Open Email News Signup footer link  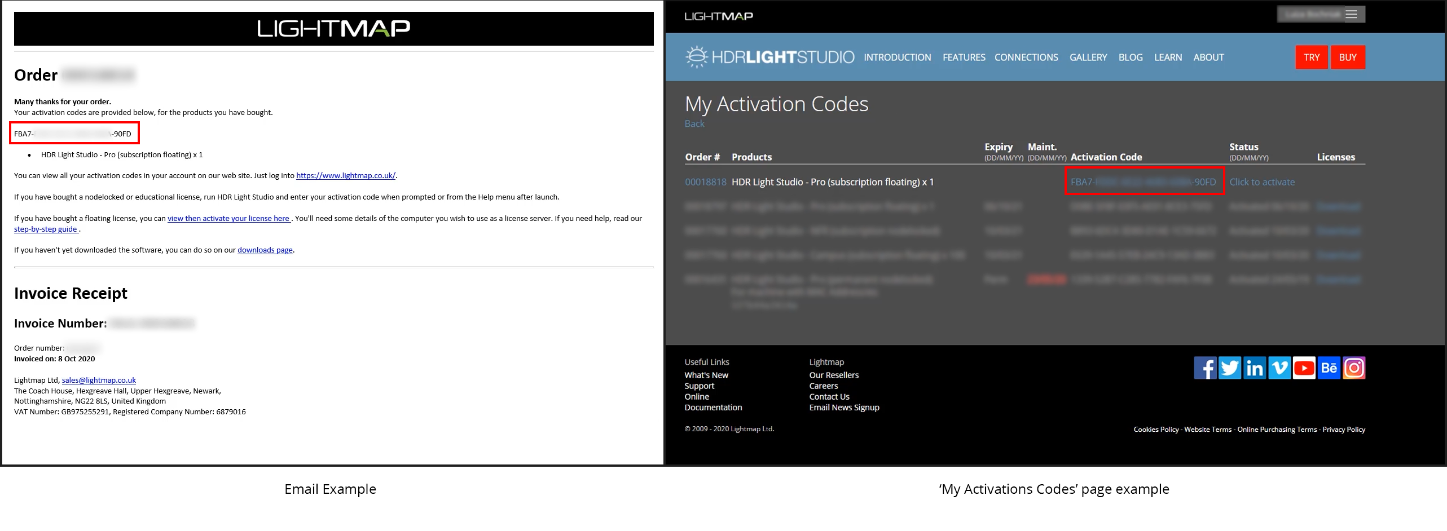pos(844,407)
